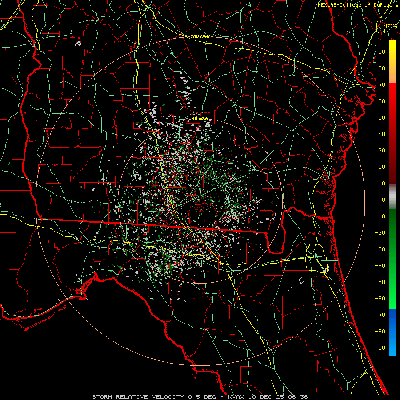This screenshot has width=400, height=400.
Task: Click the -50 value on velocity scale
Action: (380, 282)
